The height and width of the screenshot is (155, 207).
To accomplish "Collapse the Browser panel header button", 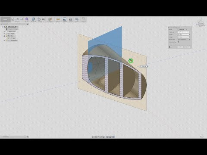I will click(x=28, y=24).
